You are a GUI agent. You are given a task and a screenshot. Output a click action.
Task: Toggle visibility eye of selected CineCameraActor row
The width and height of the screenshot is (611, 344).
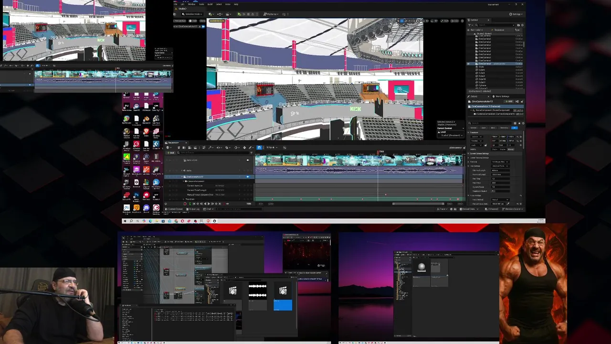468,64
